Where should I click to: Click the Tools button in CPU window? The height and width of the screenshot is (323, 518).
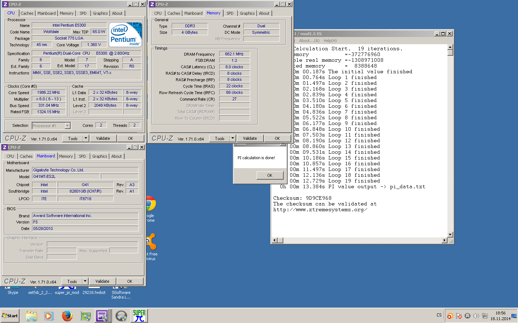click(x=73, y=138)
